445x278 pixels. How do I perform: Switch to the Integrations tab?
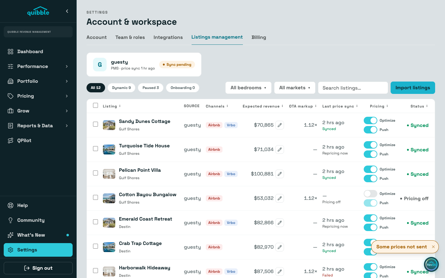tap(168, 37)
